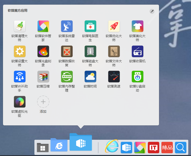191x156 pixels.
Task: Click the enlarged 魔方 cube folder in dock
Action: coord(81,142)
